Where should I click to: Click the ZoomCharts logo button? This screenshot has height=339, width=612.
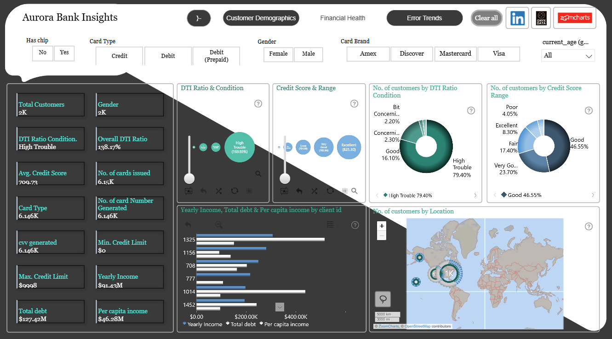tap(575, 18)
